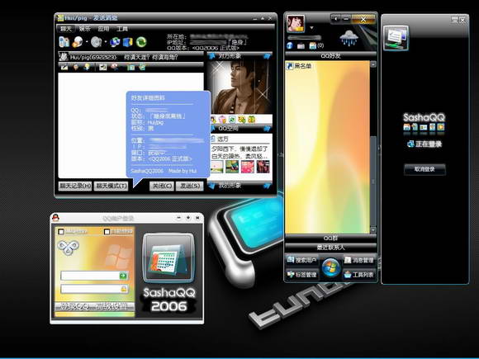
Task: Click the 工具列表 button
Action: (x=359, y=275)
